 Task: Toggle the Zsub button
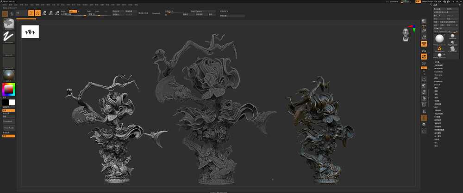[97, 11]
